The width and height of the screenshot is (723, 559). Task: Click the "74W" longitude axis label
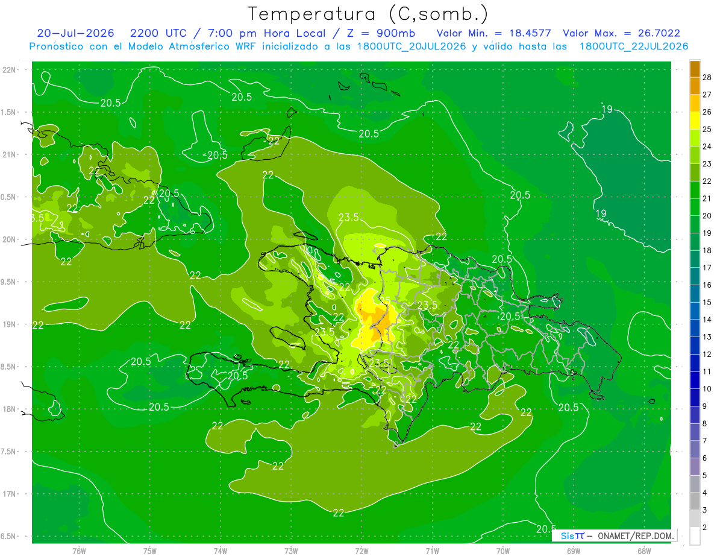tap(221, 551)
